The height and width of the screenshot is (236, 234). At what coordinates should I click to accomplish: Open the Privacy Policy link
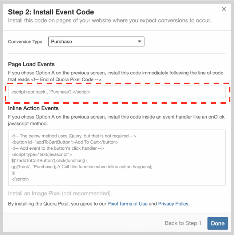(173, 204)
